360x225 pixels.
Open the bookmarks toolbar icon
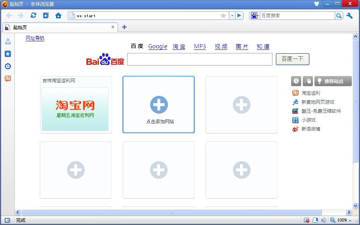click(x=46, y=16)
